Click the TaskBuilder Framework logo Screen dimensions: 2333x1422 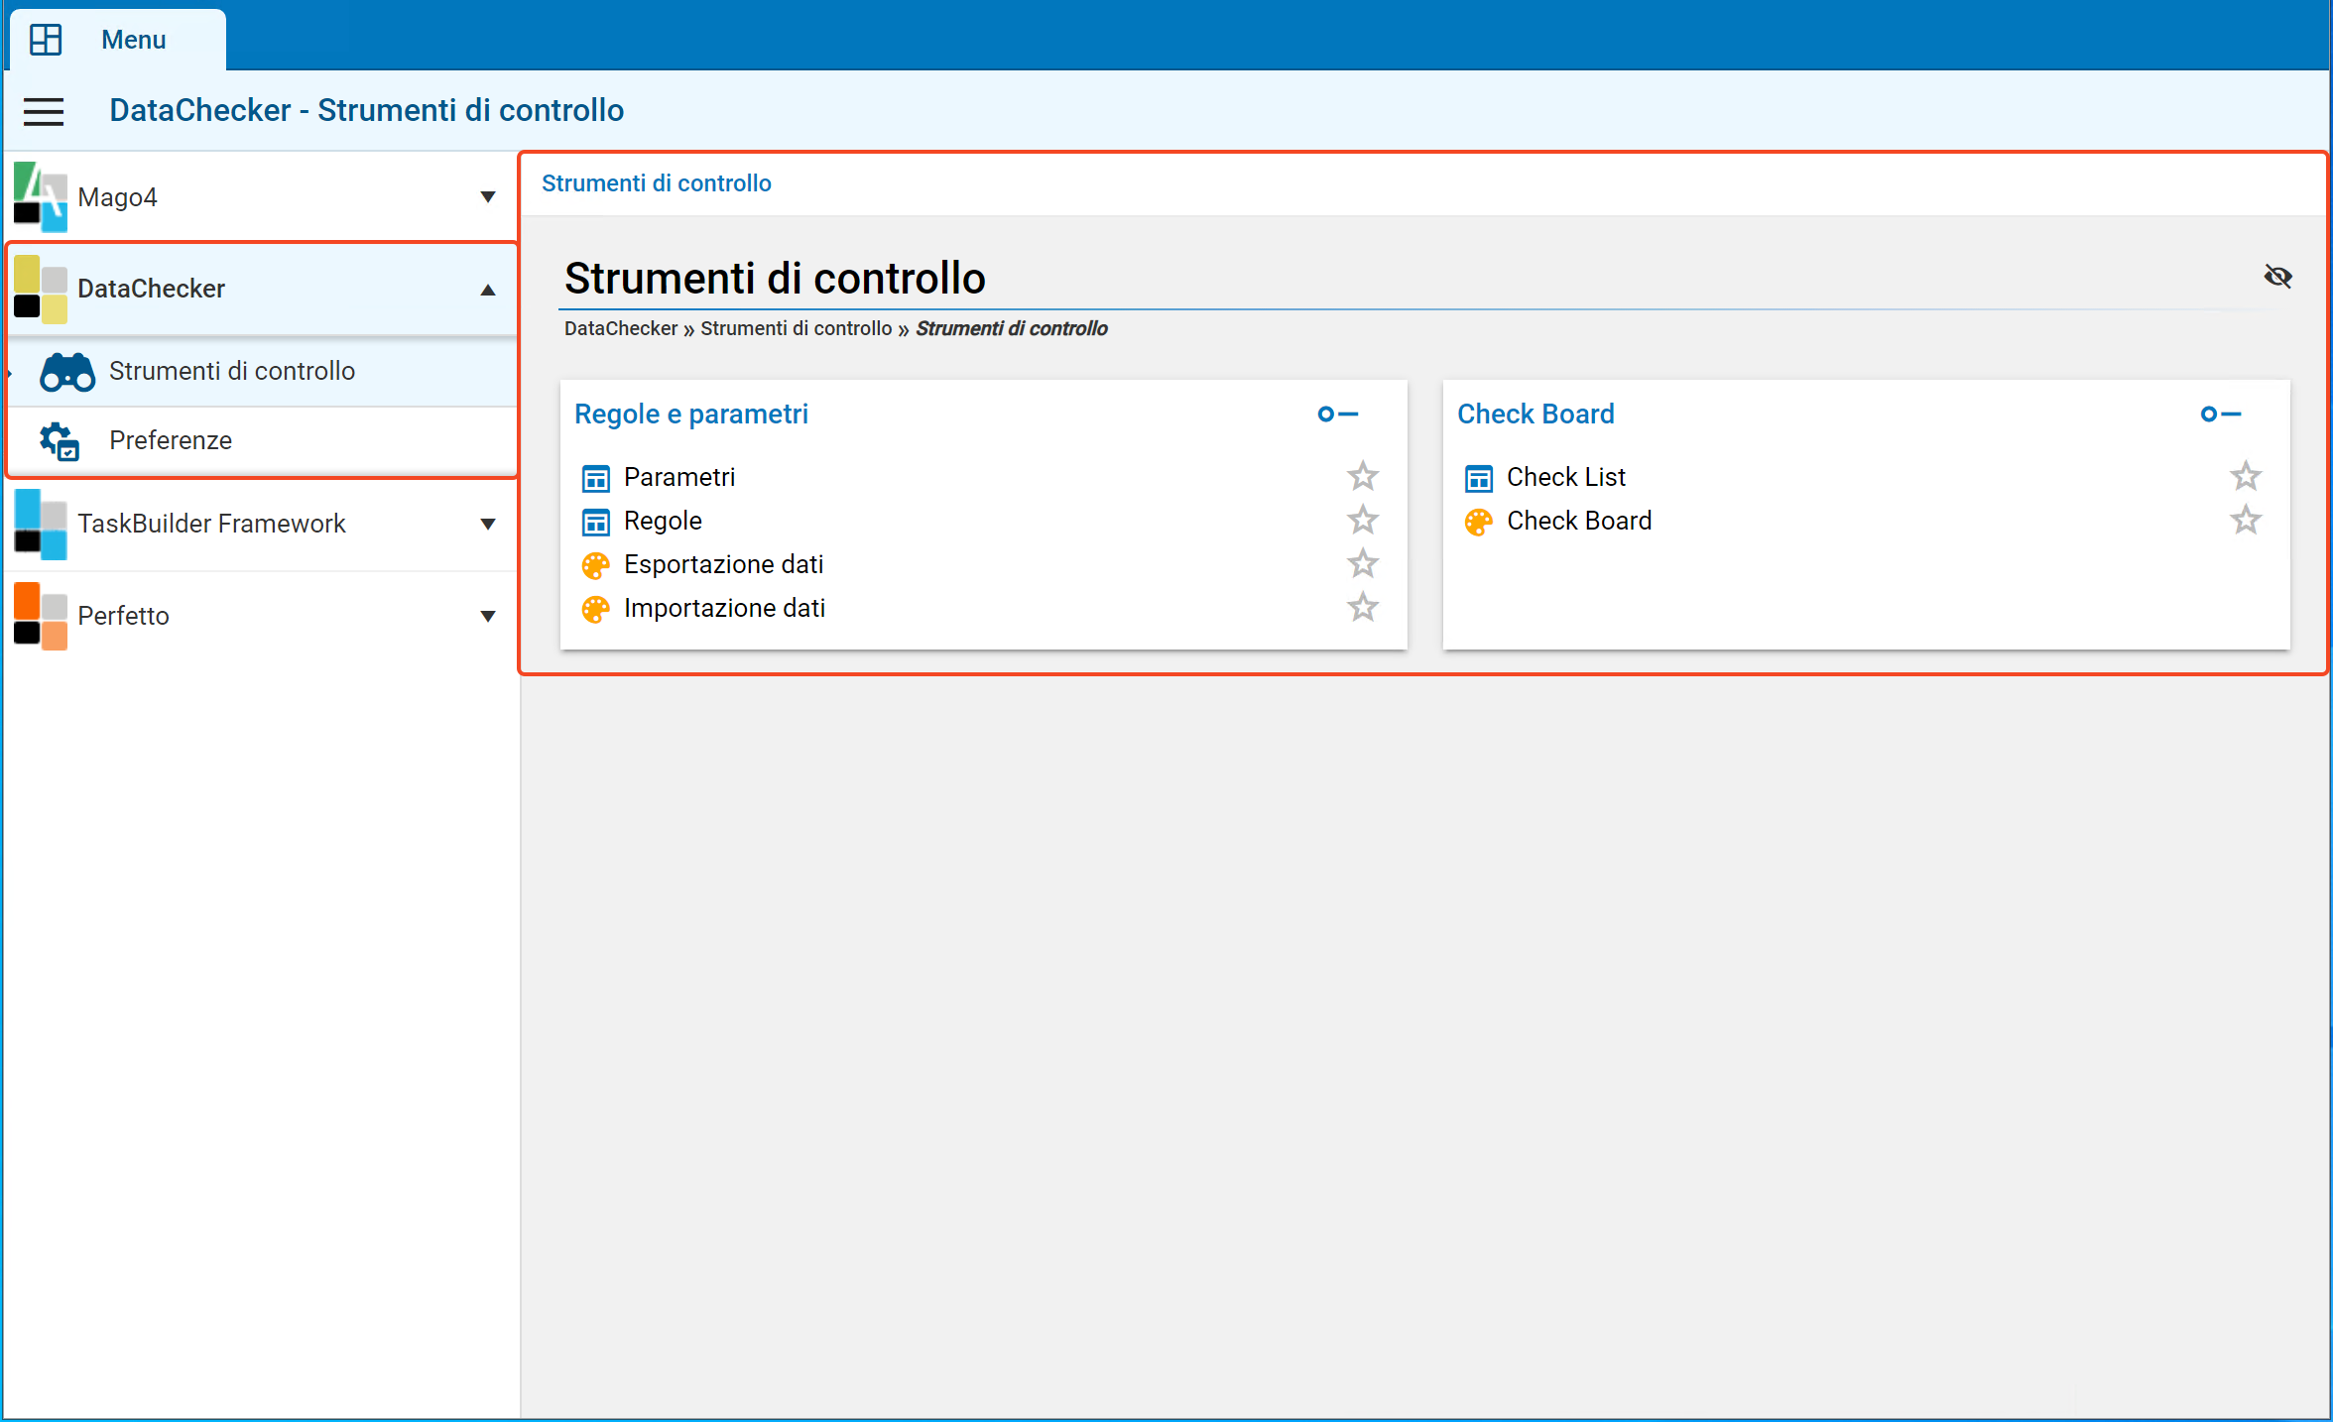point(41,524)
